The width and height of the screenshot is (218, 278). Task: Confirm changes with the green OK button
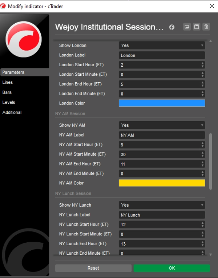coord(171,268)
